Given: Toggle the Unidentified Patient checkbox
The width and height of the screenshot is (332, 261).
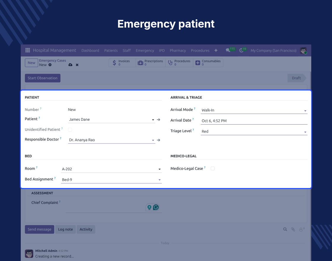Looking at the screenshot, I should (70, 130).
